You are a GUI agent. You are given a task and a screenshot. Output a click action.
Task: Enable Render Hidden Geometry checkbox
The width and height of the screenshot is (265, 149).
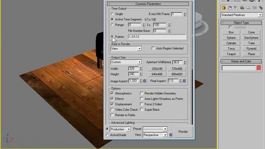[142, 93]
